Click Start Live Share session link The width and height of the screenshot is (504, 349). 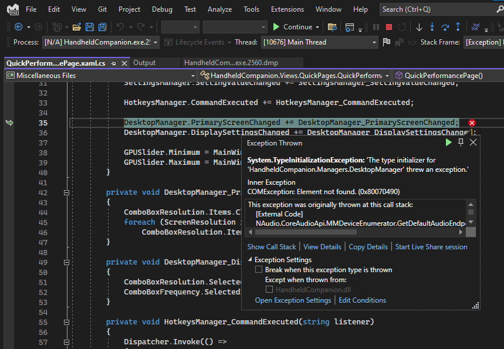[x=431, y=247]
